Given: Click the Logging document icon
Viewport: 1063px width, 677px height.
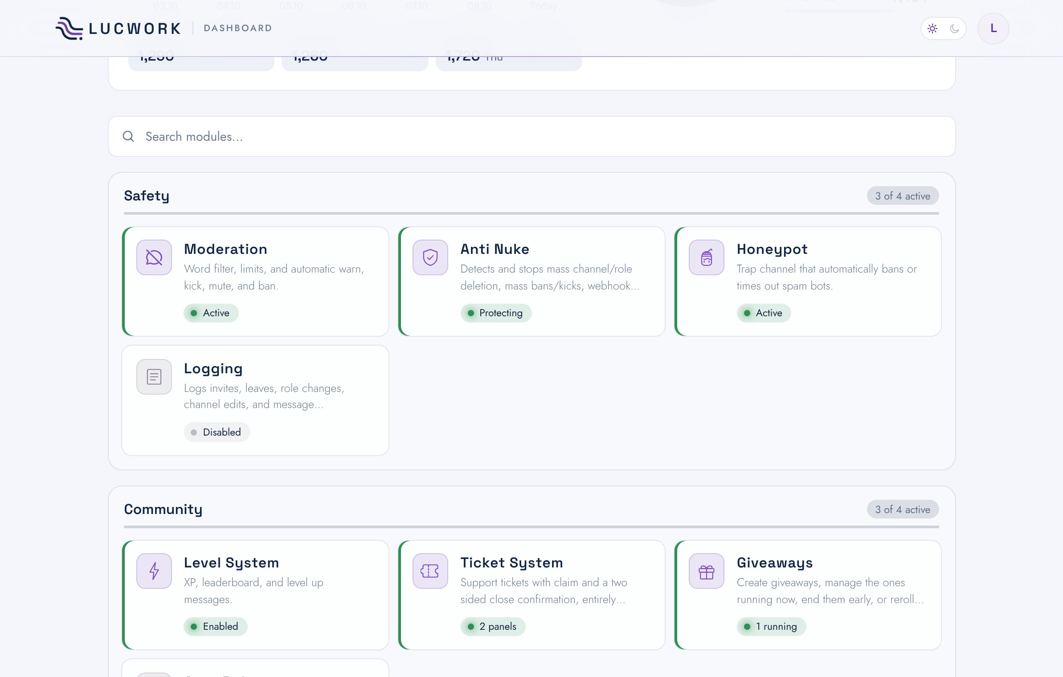Looking at the screenshot, I should click(x=154, y=377).
